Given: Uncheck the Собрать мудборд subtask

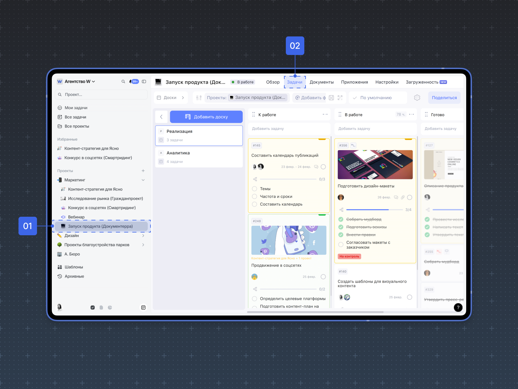Looking at the screenshot, I should tap(341, 219).
